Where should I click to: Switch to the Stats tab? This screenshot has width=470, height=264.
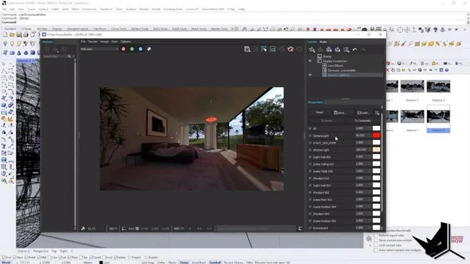[x=323, y=42]
